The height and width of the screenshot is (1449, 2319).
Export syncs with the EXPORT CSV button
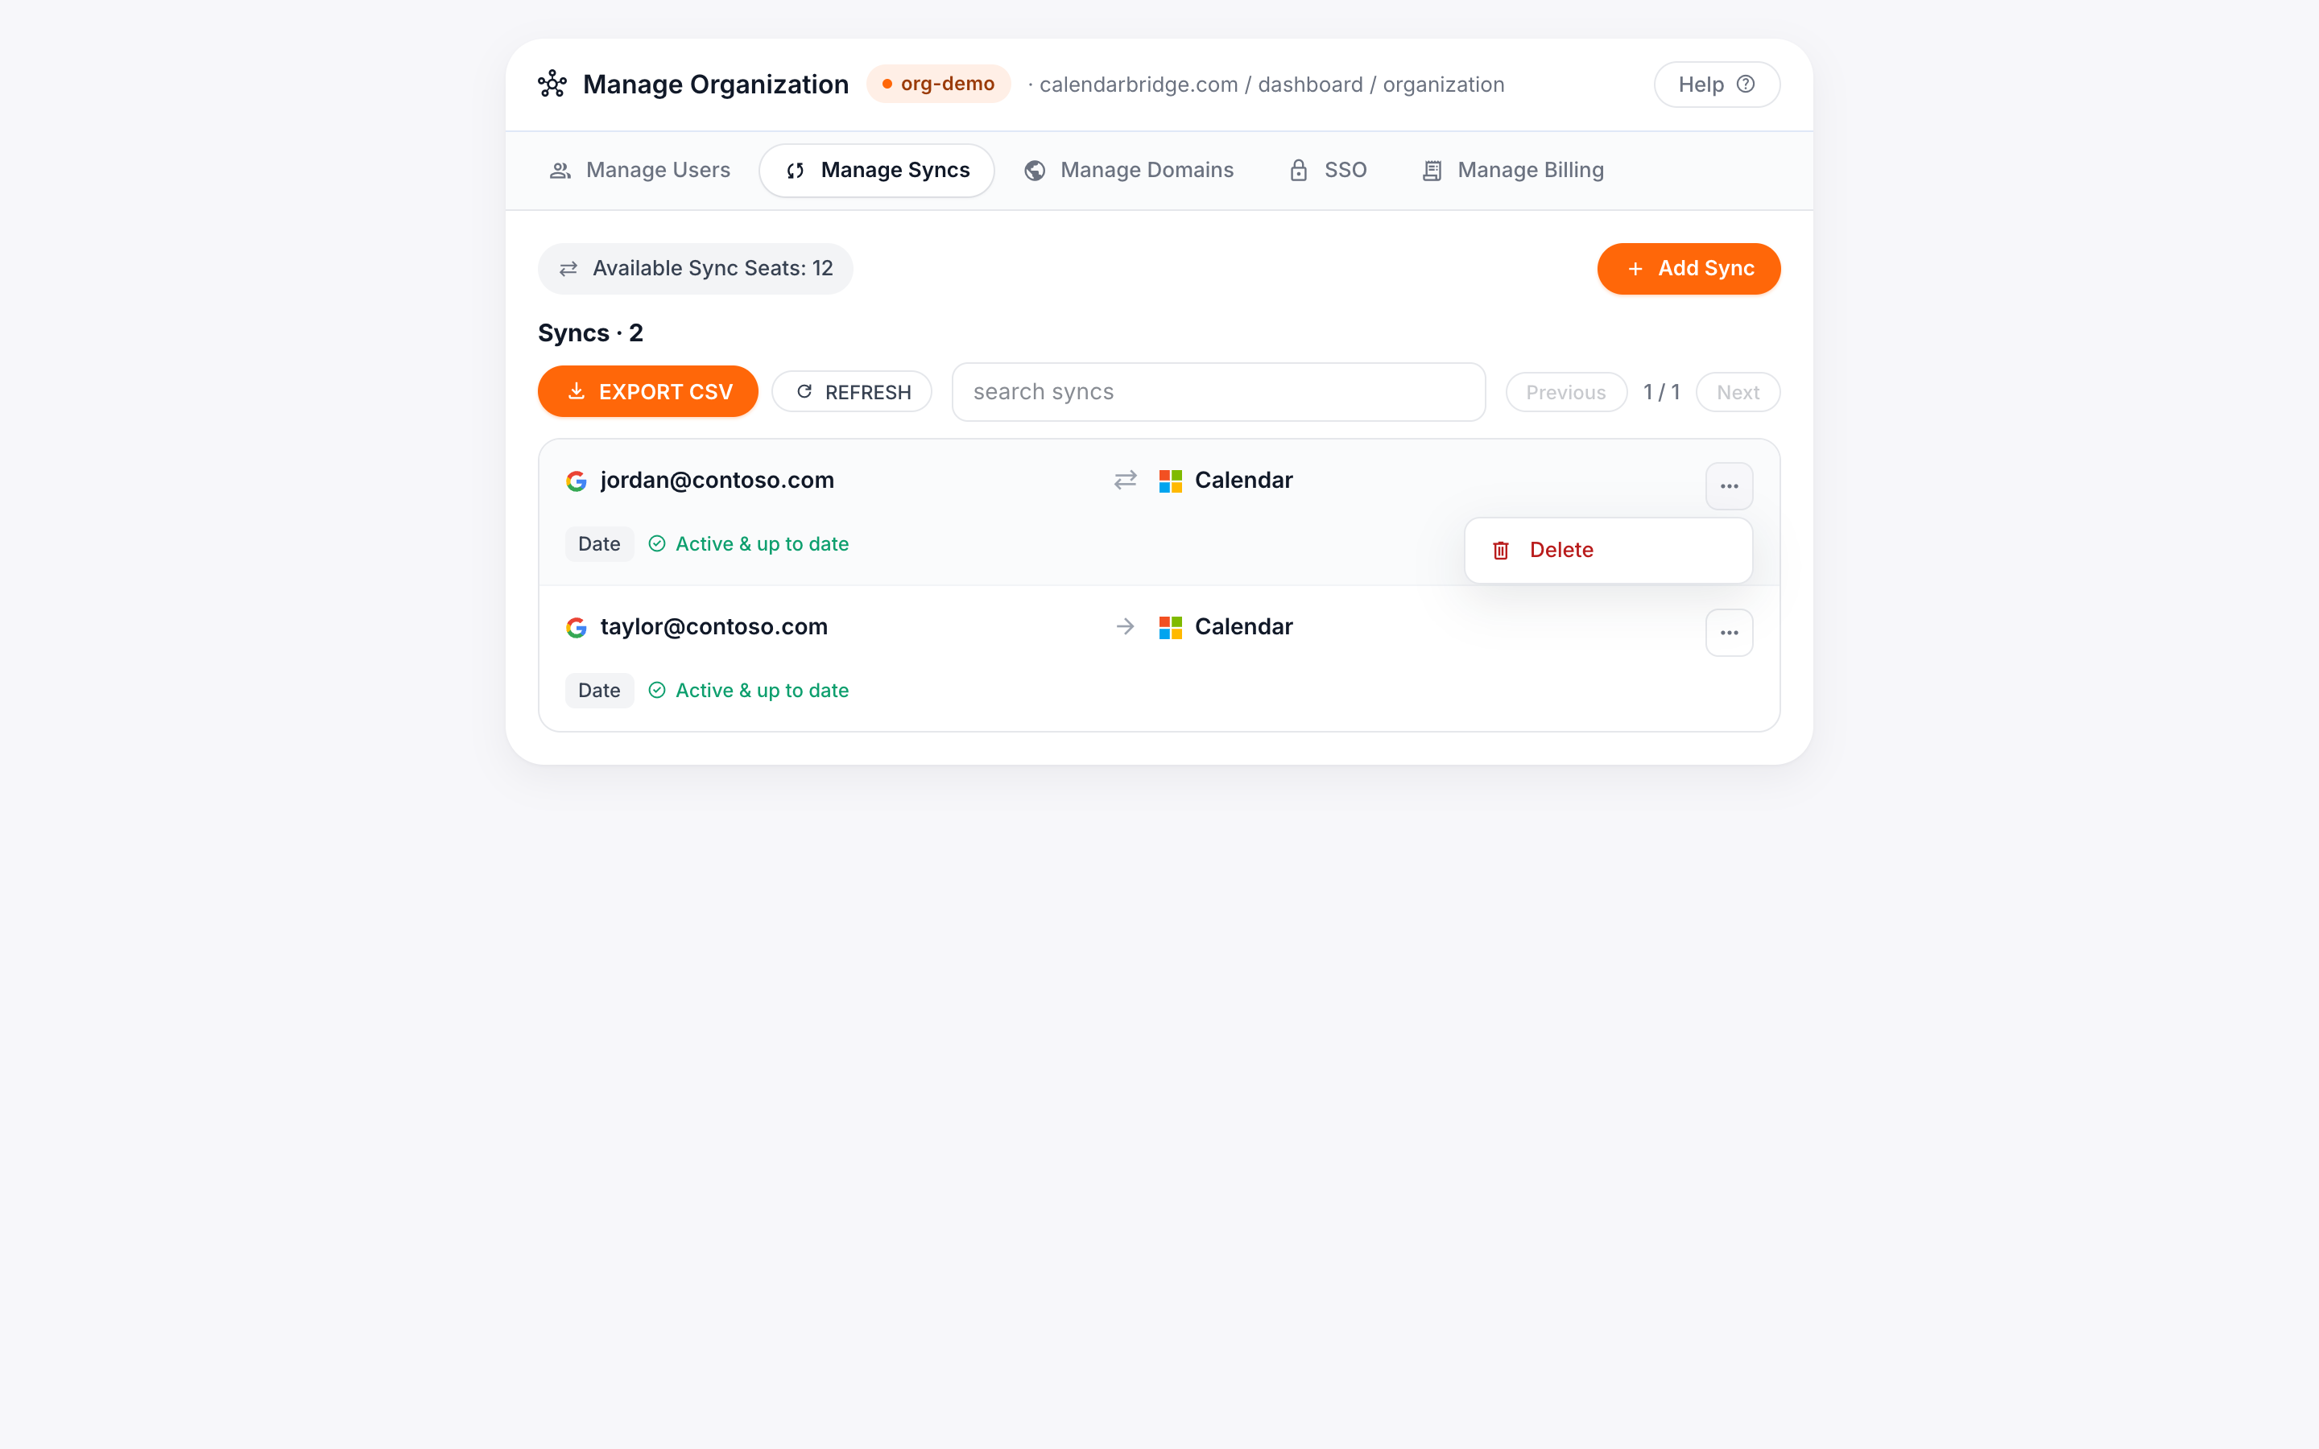(647, 391)
